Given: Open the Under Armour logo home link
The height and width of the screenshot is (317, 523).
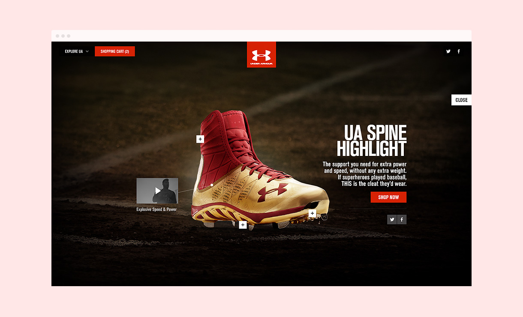Looking at the screenshot, I should pyautogui.click(x=261, y=54).
